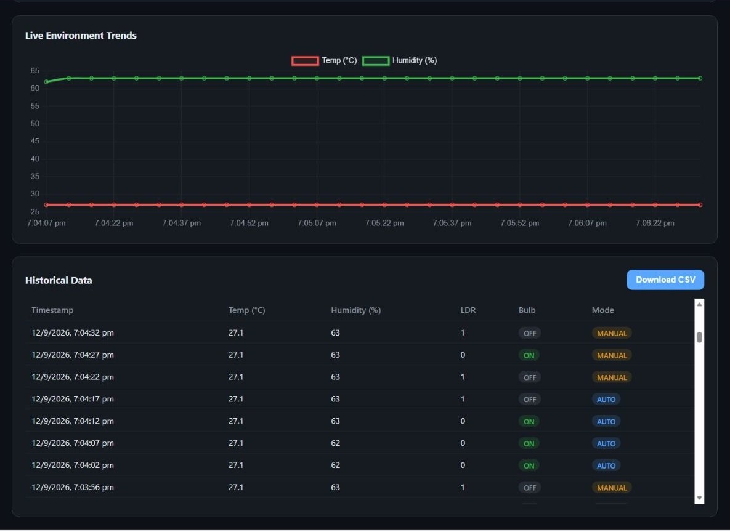Click the AUTO badge in the 7:04:07 pm row

pyautogui.click(x=606, y=444)
